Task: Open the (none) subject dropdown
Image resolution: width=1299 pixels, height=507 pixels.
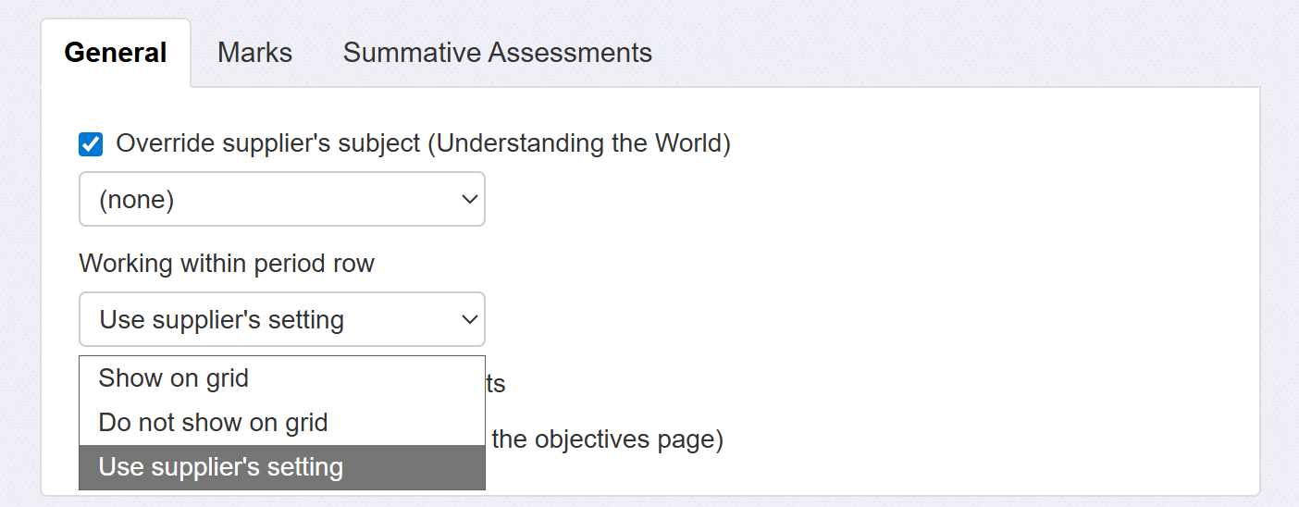Action: click(281, 199)
